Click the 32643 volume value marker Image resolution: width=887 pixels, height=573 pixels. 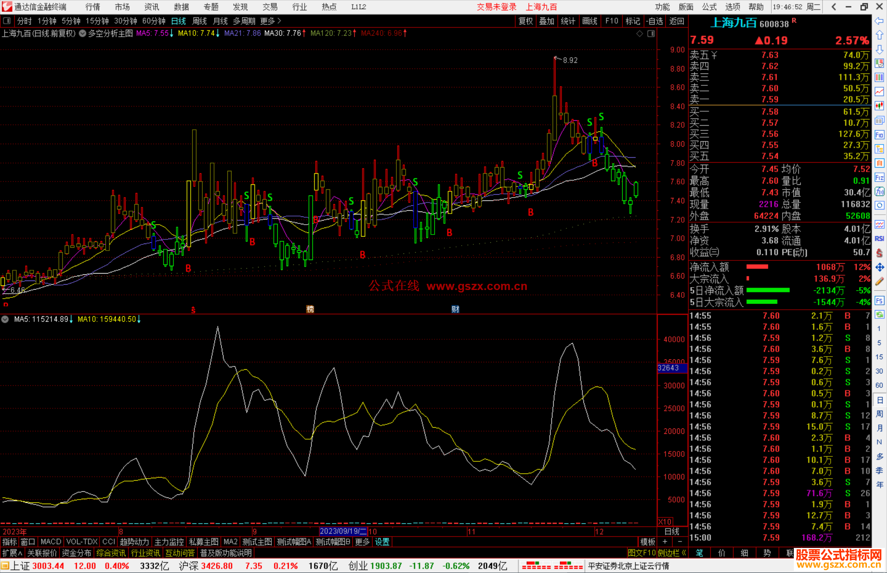coord(669,368)
